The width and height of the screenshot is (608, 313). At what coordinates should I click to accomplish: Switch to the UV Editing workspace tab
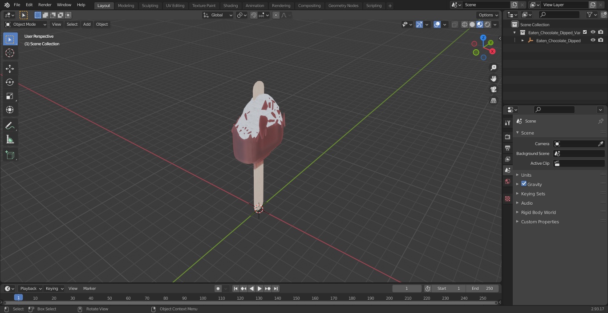175,5
